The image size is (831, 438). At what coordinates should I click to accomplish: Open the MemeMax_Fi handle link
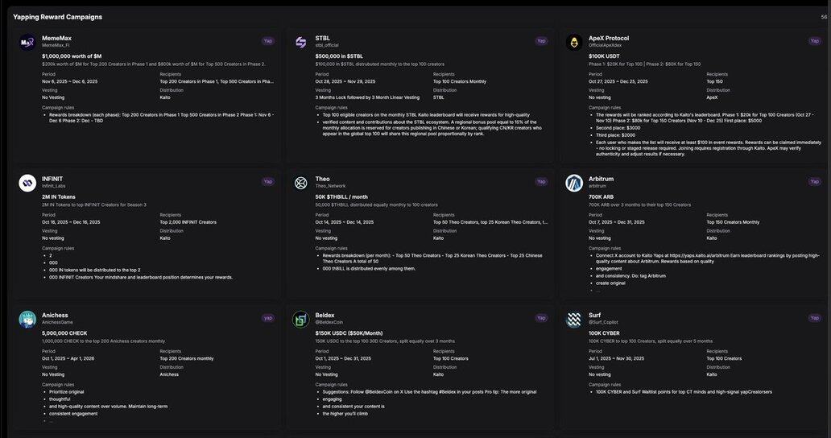coord(56,46)
